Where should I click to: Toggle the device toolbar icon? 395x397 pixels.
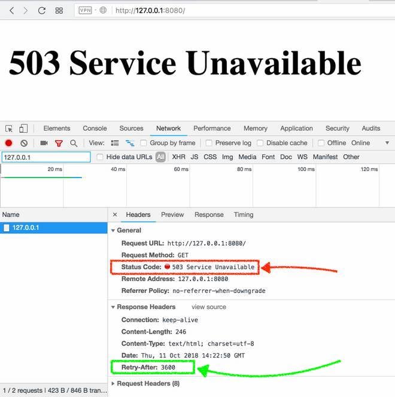click(x=23, y=129)
